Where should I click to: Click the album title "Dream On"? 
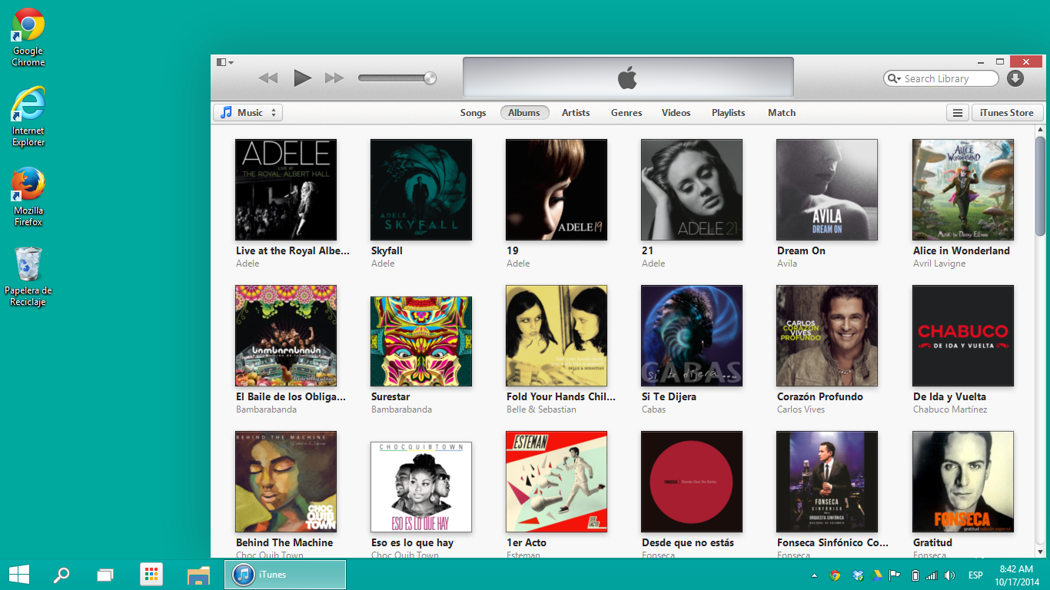pos(801,250)
